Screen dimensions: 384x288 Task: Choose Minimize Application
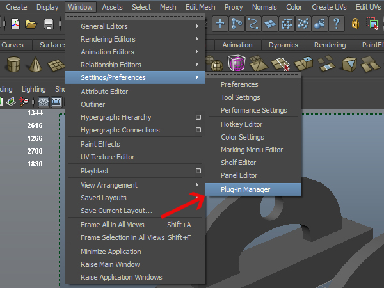[x=135, y=252]
